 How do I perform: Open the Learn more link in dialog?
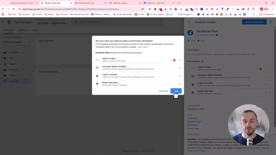click(142, 47)
